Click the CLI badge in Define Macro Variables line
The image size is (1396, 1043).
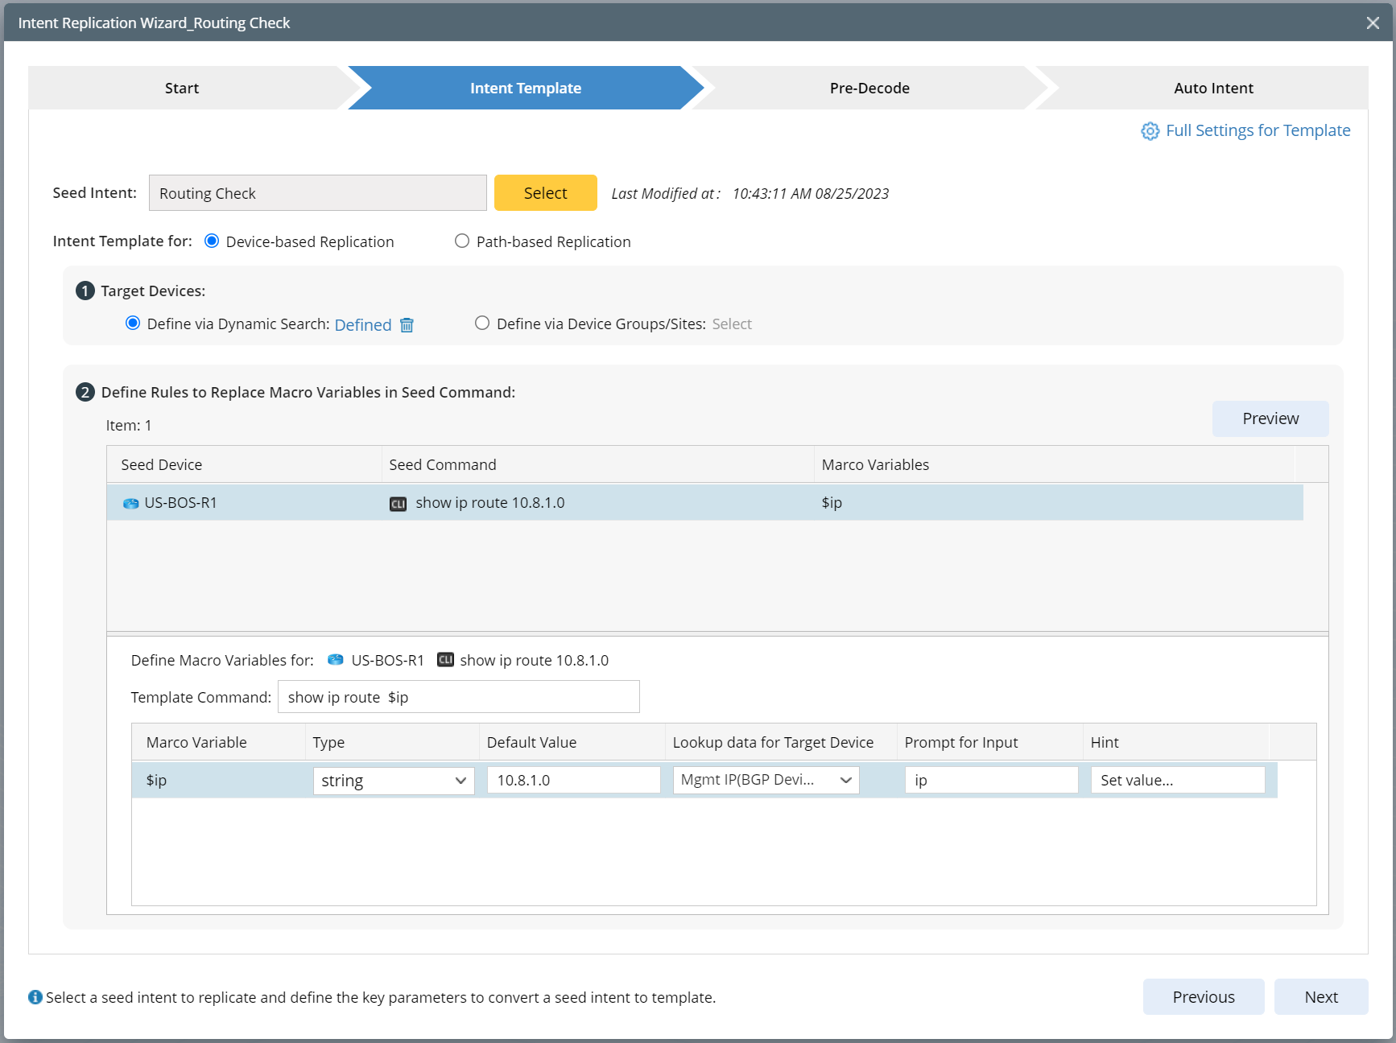click(446, 660)
